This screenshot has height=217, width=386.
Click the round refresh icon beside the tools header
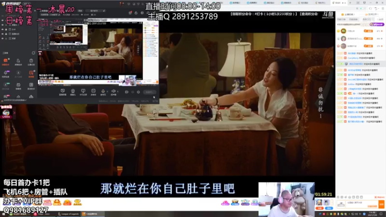tap(33, 53)
